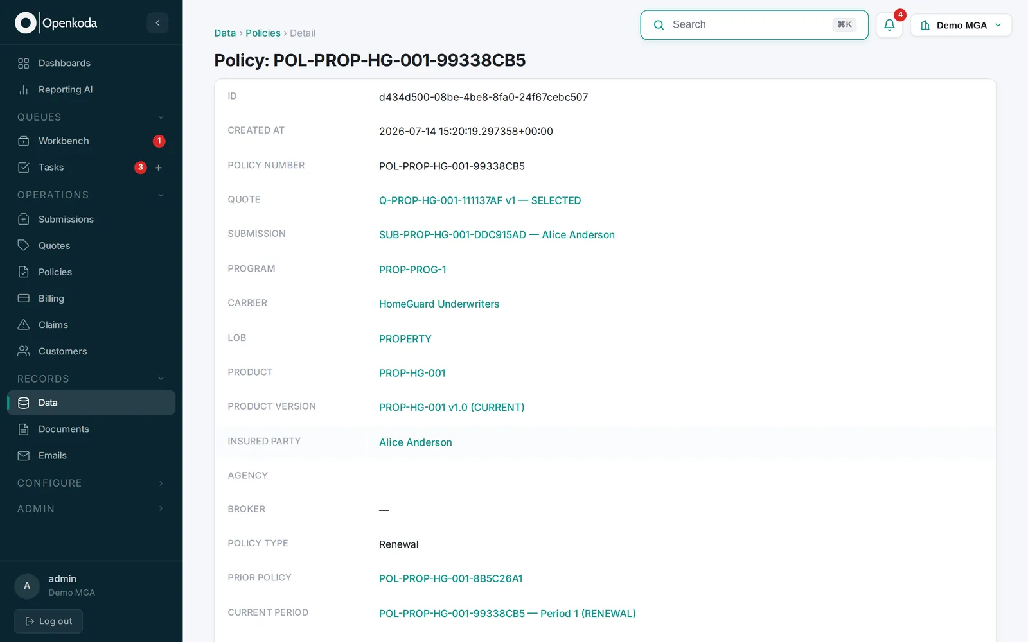Click the Quotes tag icon
Screen dimensions: 1028x642
coord(24,246)
